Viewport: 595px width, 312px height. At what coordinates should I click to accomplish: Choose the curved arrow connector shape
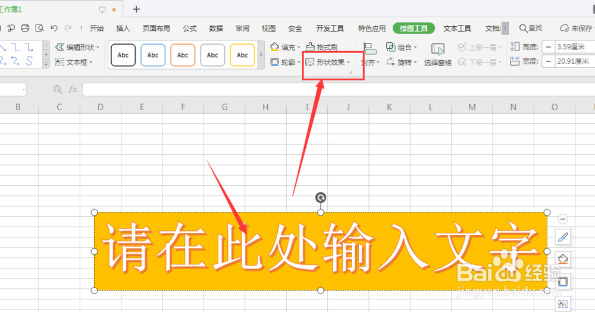15,61
